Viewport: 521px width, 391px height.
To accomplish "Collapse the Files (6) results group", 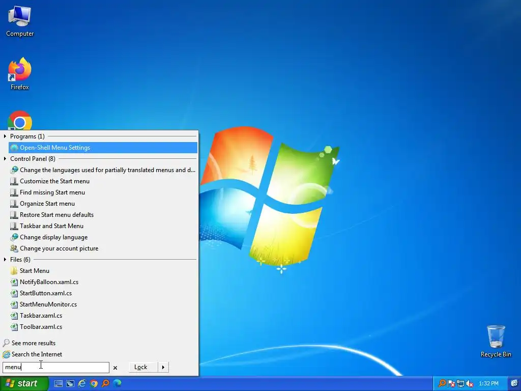I will (5, 260).
